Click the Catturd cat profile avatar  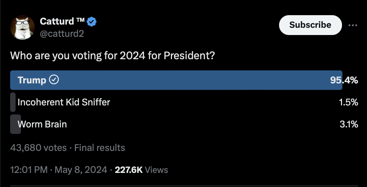[x=22, y=27]
